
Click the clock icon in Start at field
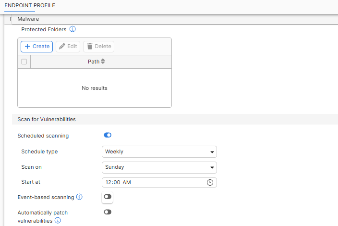pos(210,183)
